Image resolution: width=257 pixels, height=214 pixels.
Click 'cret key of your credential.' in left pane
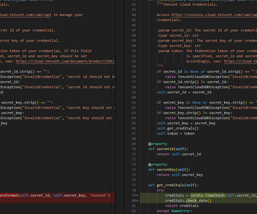click(29, 41)
